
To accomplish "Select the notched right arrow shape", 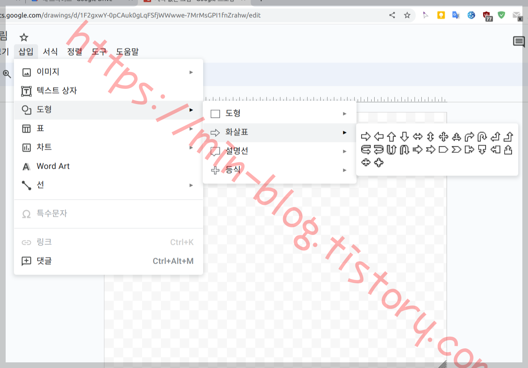I will 430,150.
